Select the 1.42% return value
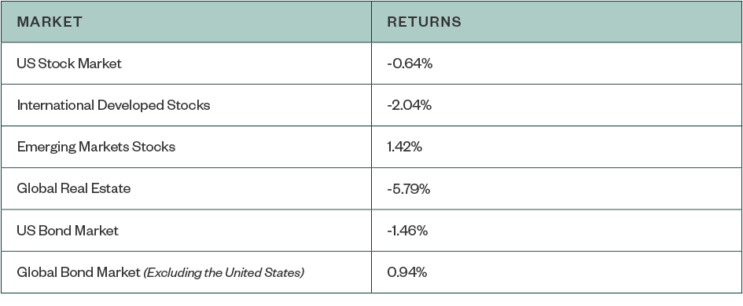The width and height of the screenshot is (743, 306). tap(405, 147)
